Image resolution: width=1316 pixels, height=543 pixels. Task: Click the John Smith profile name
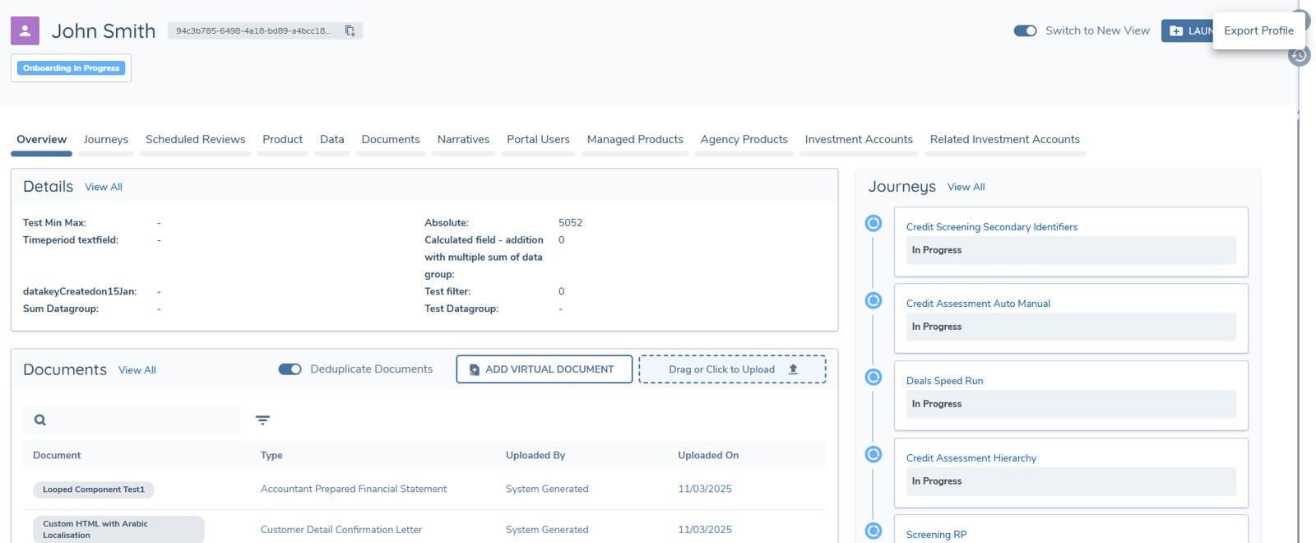tap(104, 31)
